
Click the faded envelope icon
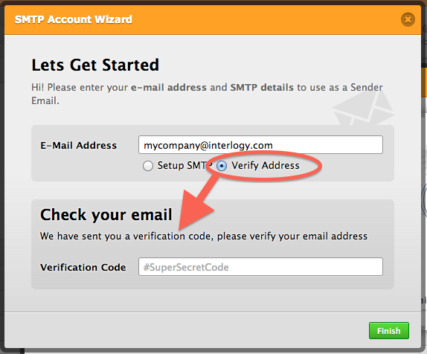[364, 108]
